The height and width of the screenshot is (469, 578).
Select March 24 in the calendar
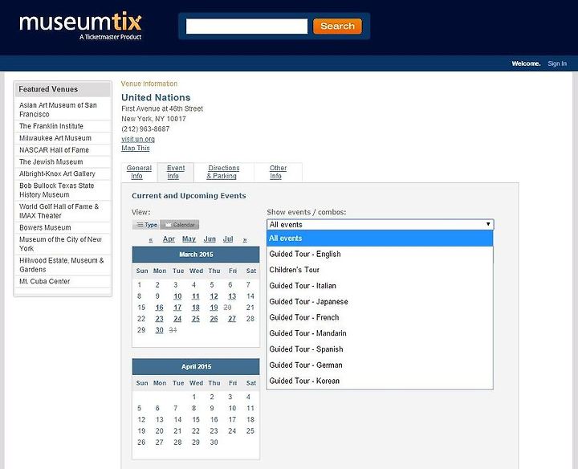177,319
